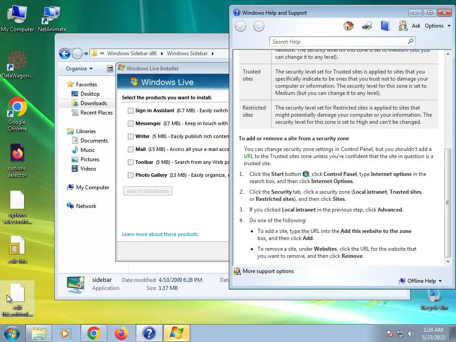This screenshot has width=456, height=342.
Task: Select edit this.mhtml file on desktop
Action: tap(17, 300)
